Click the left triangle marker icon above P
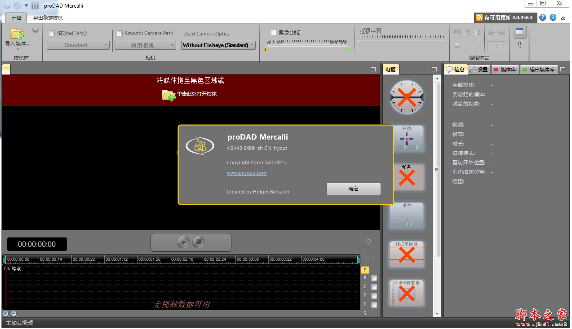The image size is (572, 329). [366, 258]
